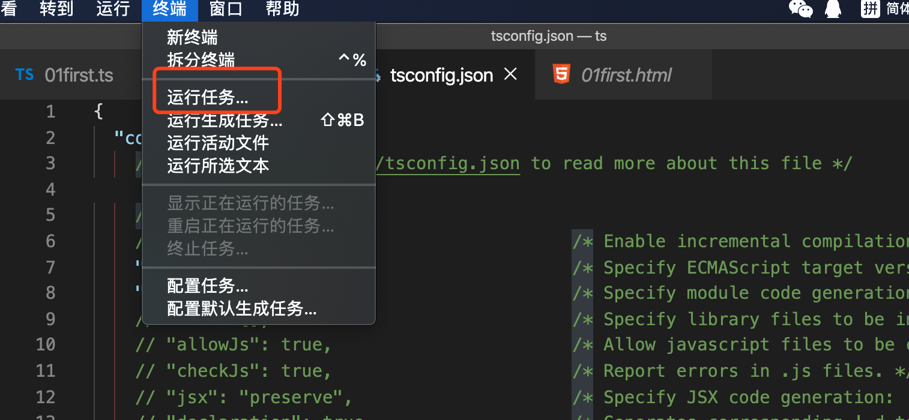Open the 运行 menu in menu bar
909x420 pixels.
(113, 9)
